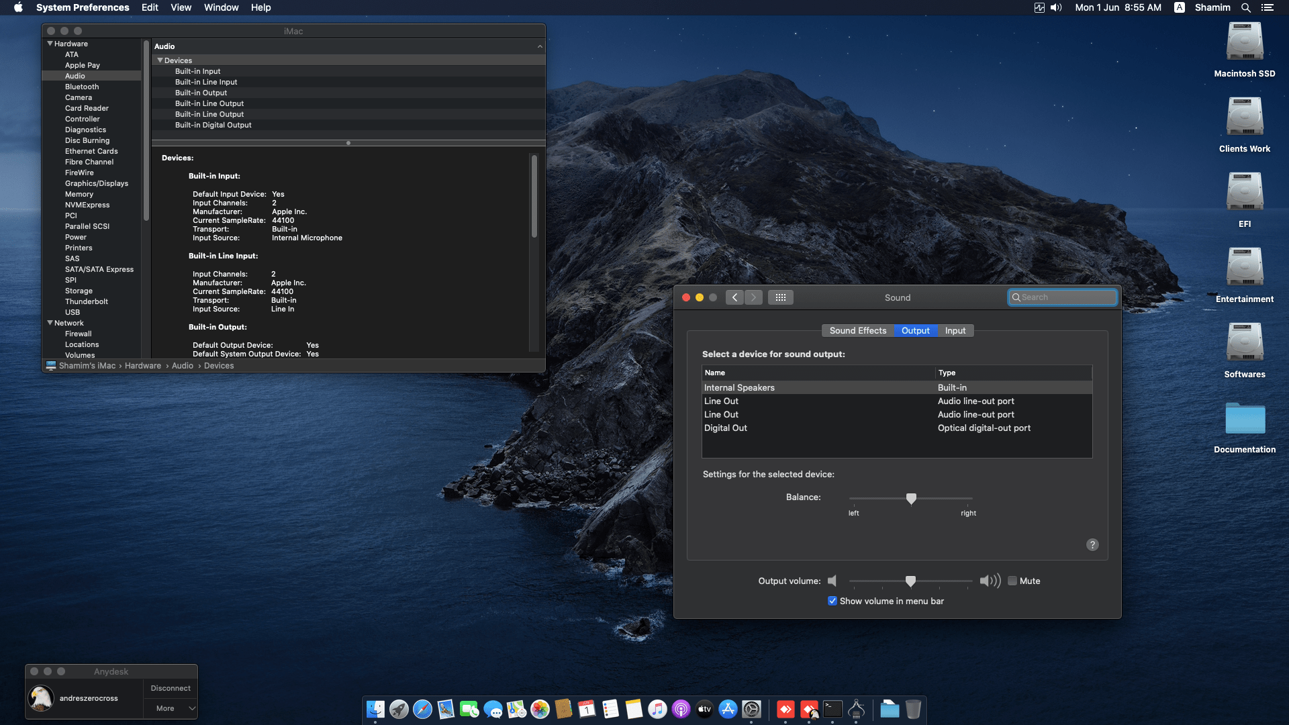The image size is (1289, 725).
Task: Click the AnyDesk Dock icon with eagle badge
Action: coord(809,709)
